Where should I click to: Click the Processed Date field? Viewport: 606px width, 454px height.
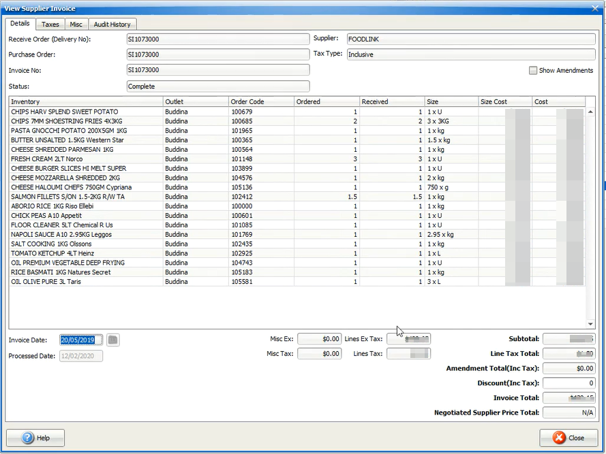coord(81,356)
